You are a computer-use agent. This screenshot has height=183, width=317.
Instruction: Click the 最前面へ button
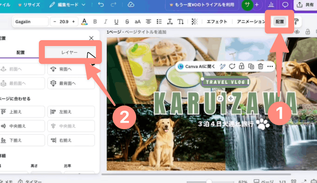point(22,83)
